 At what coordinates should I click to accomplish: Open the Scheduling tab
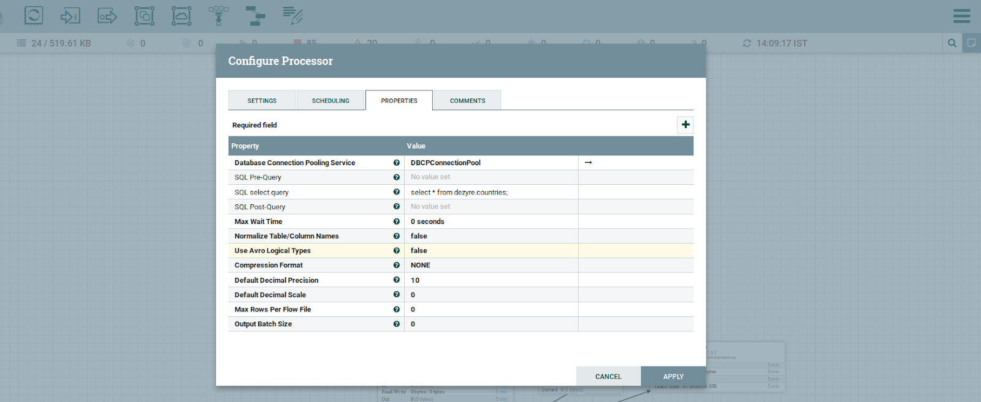[x=330, y=100]
